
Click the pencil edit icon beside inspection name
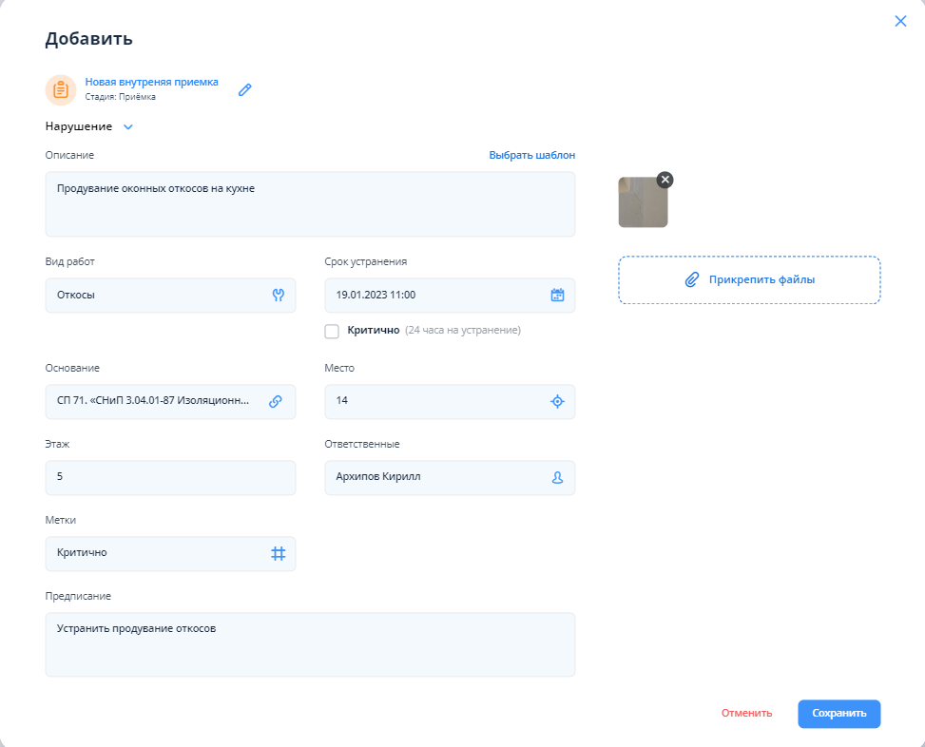coord(245,89)
